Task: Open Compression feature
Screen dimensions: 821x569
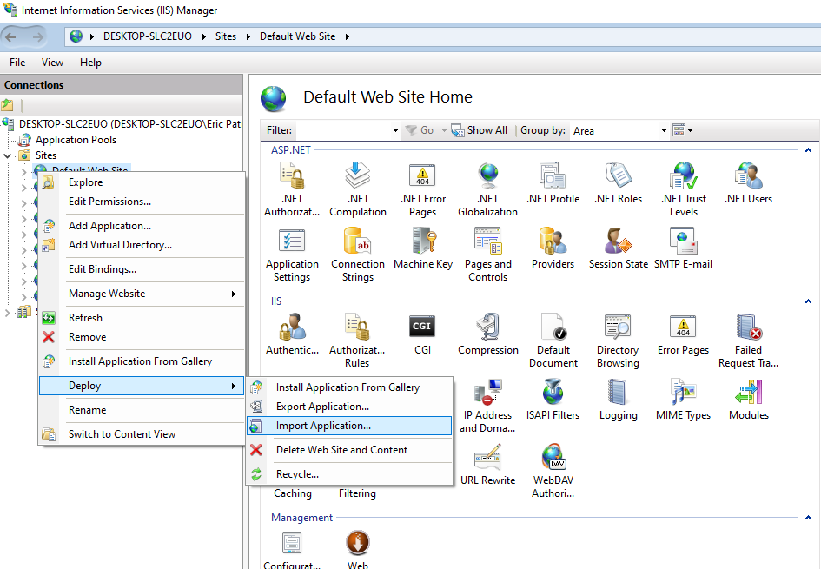Action: point(487,334)
